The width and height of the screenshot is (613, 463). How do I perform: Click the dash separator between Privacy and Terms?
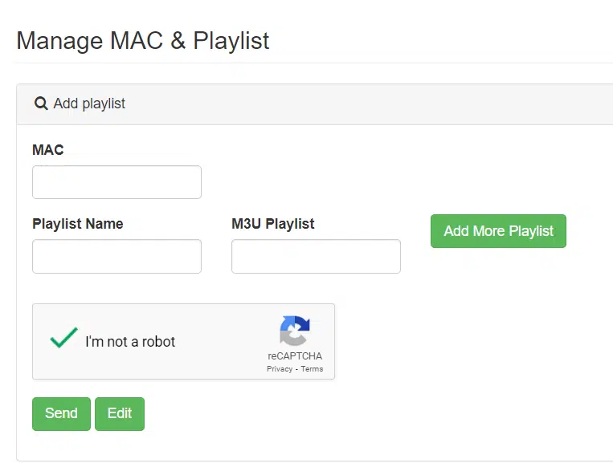pos(296,369)
